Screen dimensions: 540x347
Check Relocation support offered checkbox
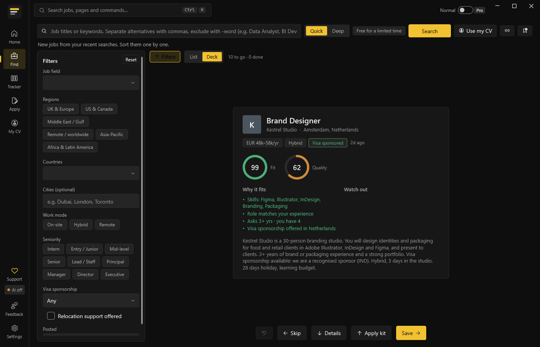click(51, 316)
